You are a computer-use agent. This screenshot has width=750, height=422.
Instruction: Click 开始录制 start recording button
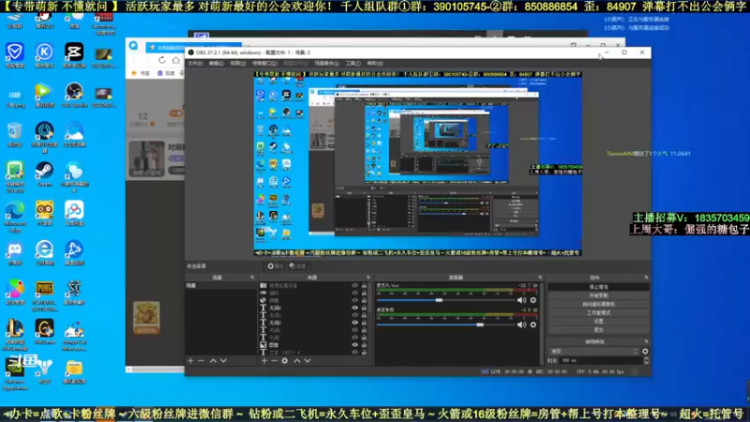pyautogui.click(x=598, y=295)
